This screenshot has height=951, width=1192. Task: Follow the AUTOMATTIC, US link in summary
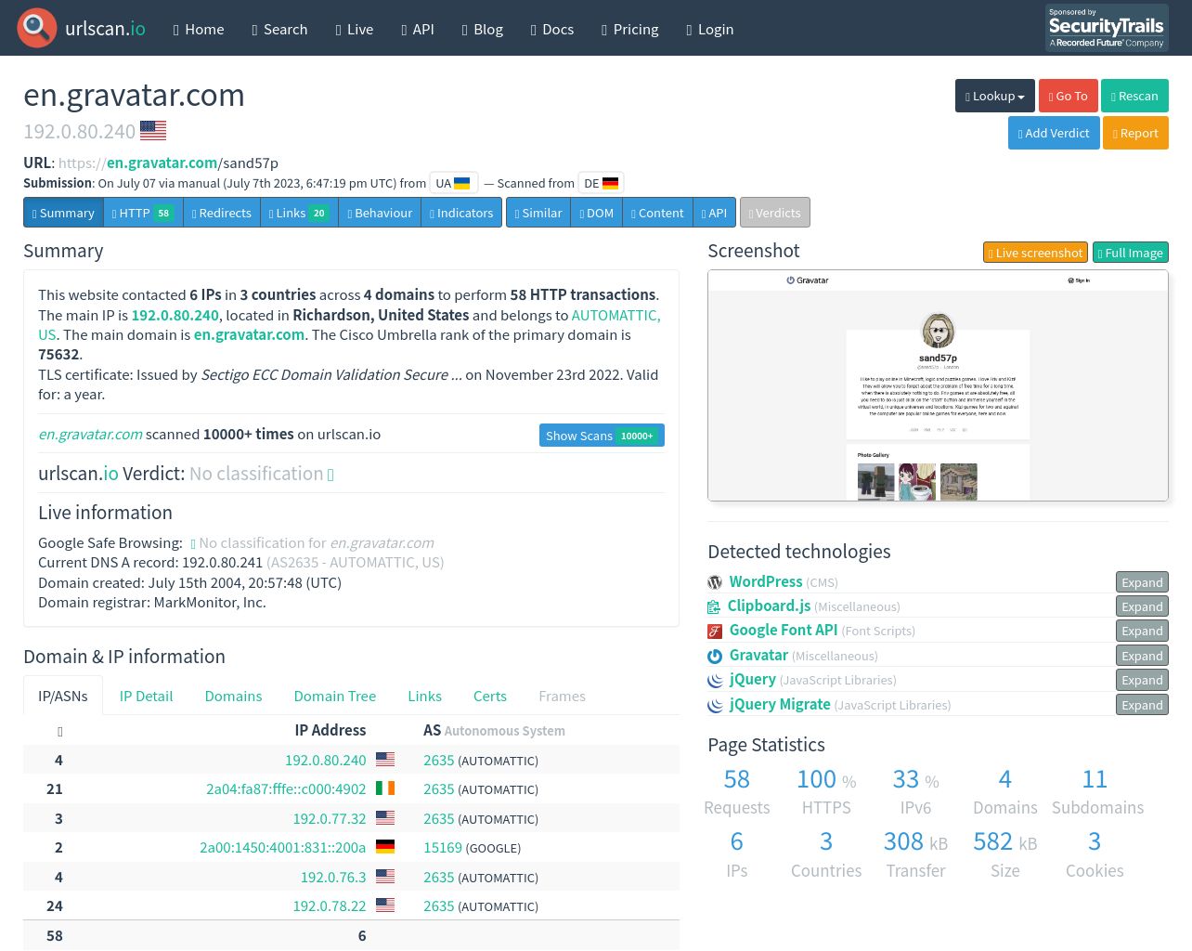point(615,315)
